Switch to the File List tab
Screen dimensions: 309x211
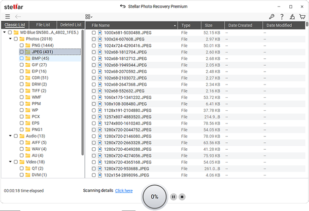(43, 25)
